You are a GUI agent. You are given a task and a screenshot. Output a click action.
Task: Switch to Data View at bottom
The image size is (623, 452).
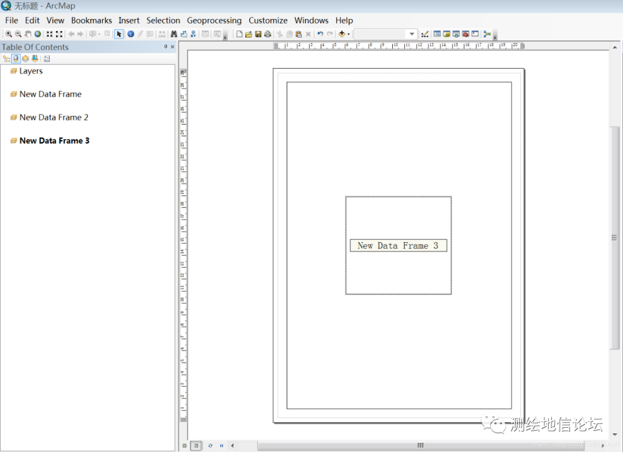pyautogui.click(x=185, y=446)
